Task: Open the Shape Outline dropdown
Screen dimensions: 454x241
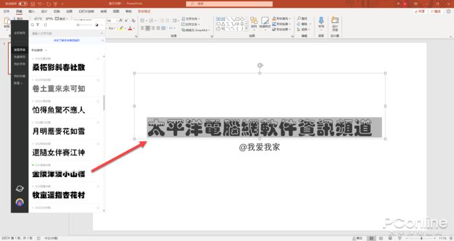Action: pyautogui.click(x=281, y=24)
